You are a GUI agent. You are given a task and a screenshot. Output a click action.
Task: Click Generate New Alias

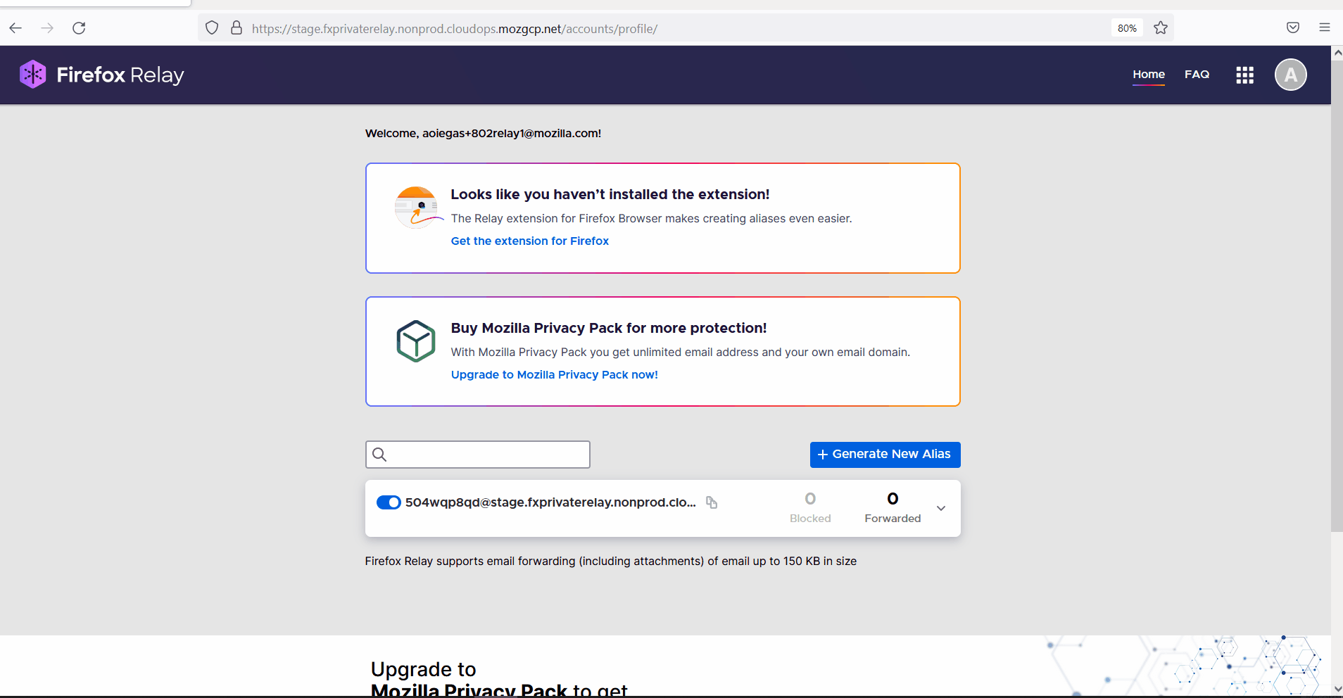pos(885,454)
